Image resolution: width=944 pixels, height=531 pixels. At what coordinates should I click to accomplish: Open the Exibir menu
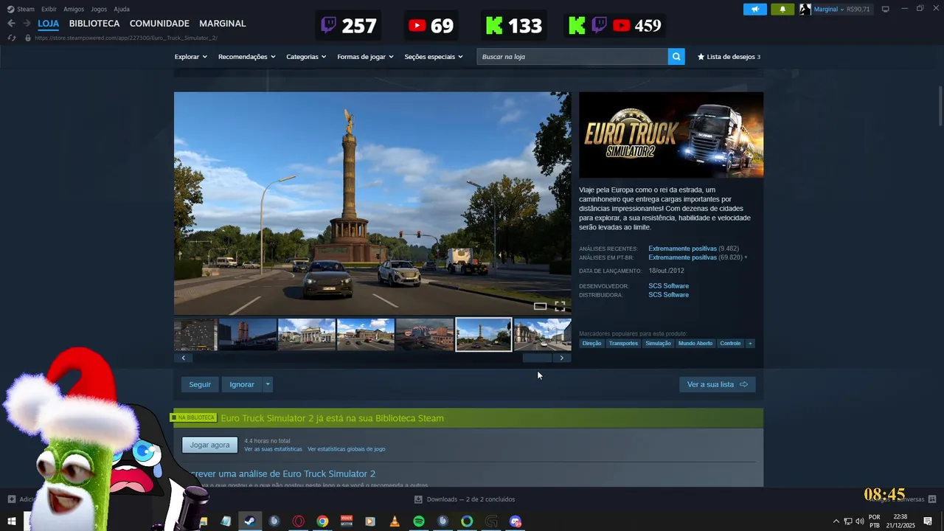coord(49,9)
